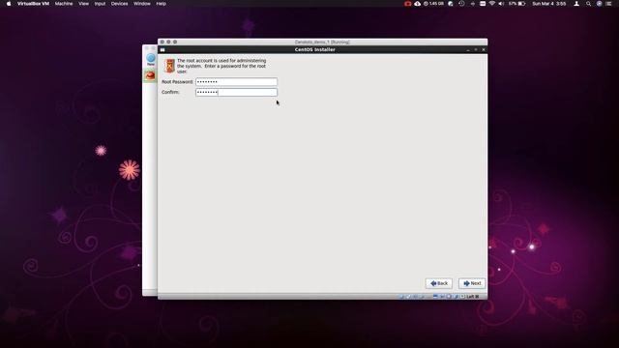Click the Back button in CentOS Installer
Image resolution: width=619 pixels, height=348 pixels.
(438, 283)
